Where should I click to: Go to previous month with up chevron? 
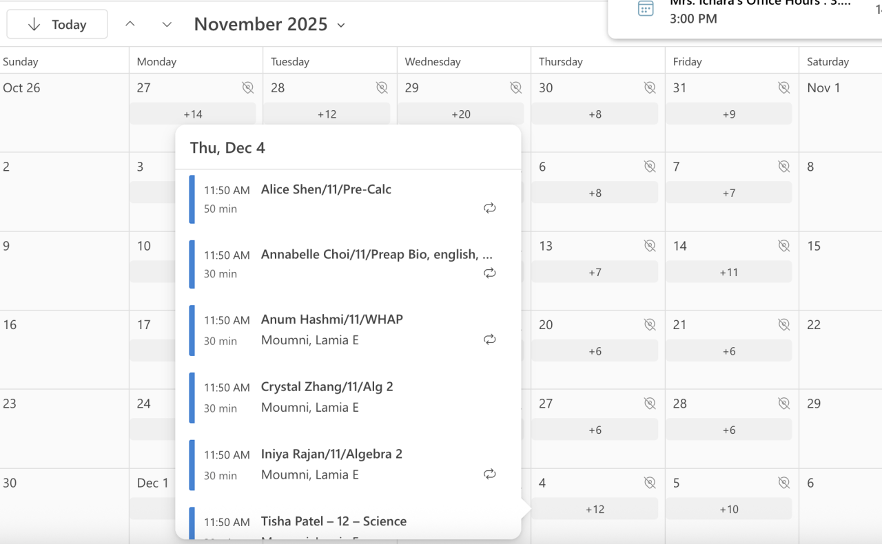130,25
